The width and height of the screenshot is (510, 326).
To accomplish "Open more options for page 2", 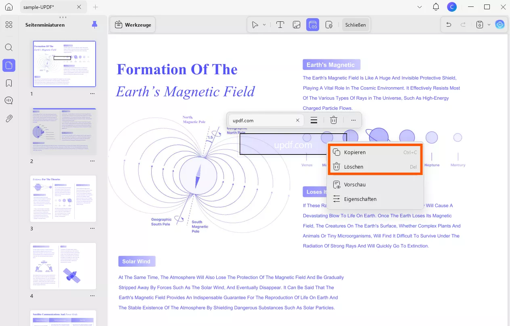I will [x=92, y=161].
